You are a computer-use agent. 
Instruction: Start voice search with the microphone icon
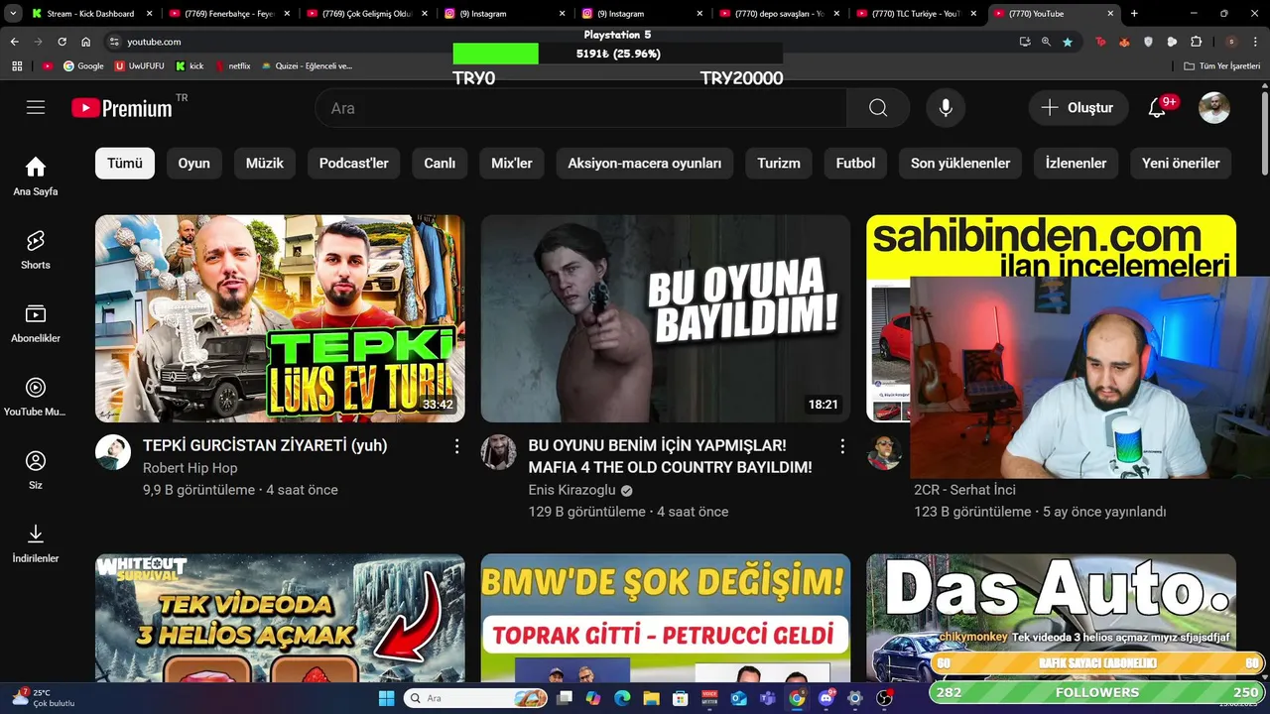[x=946, y=108]
